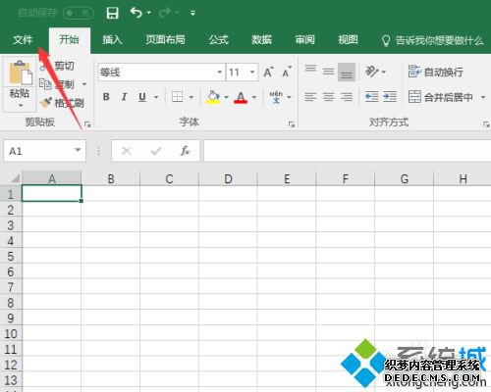This screenshot has height=392, width=491.
Task: Click the align left icon
Action: [310, 97]
